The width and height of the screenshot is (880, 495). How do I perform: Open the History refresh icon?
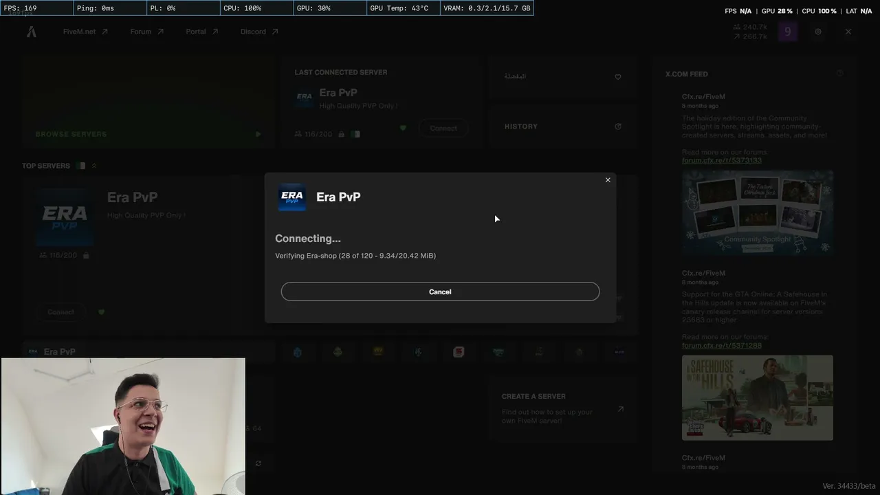pyautogui.click(x=618, y=126)
